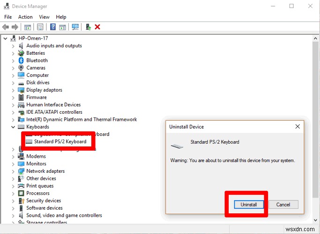320x234 pixels.
Task: Expand the Monitors category
Action: [x=13, y=164]
